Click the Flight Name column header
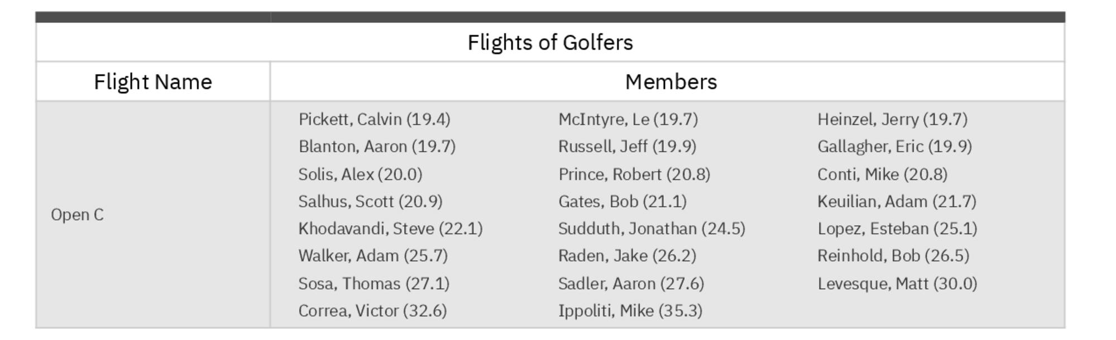This screenshot has height=340, width=1116. click(153, 82)
